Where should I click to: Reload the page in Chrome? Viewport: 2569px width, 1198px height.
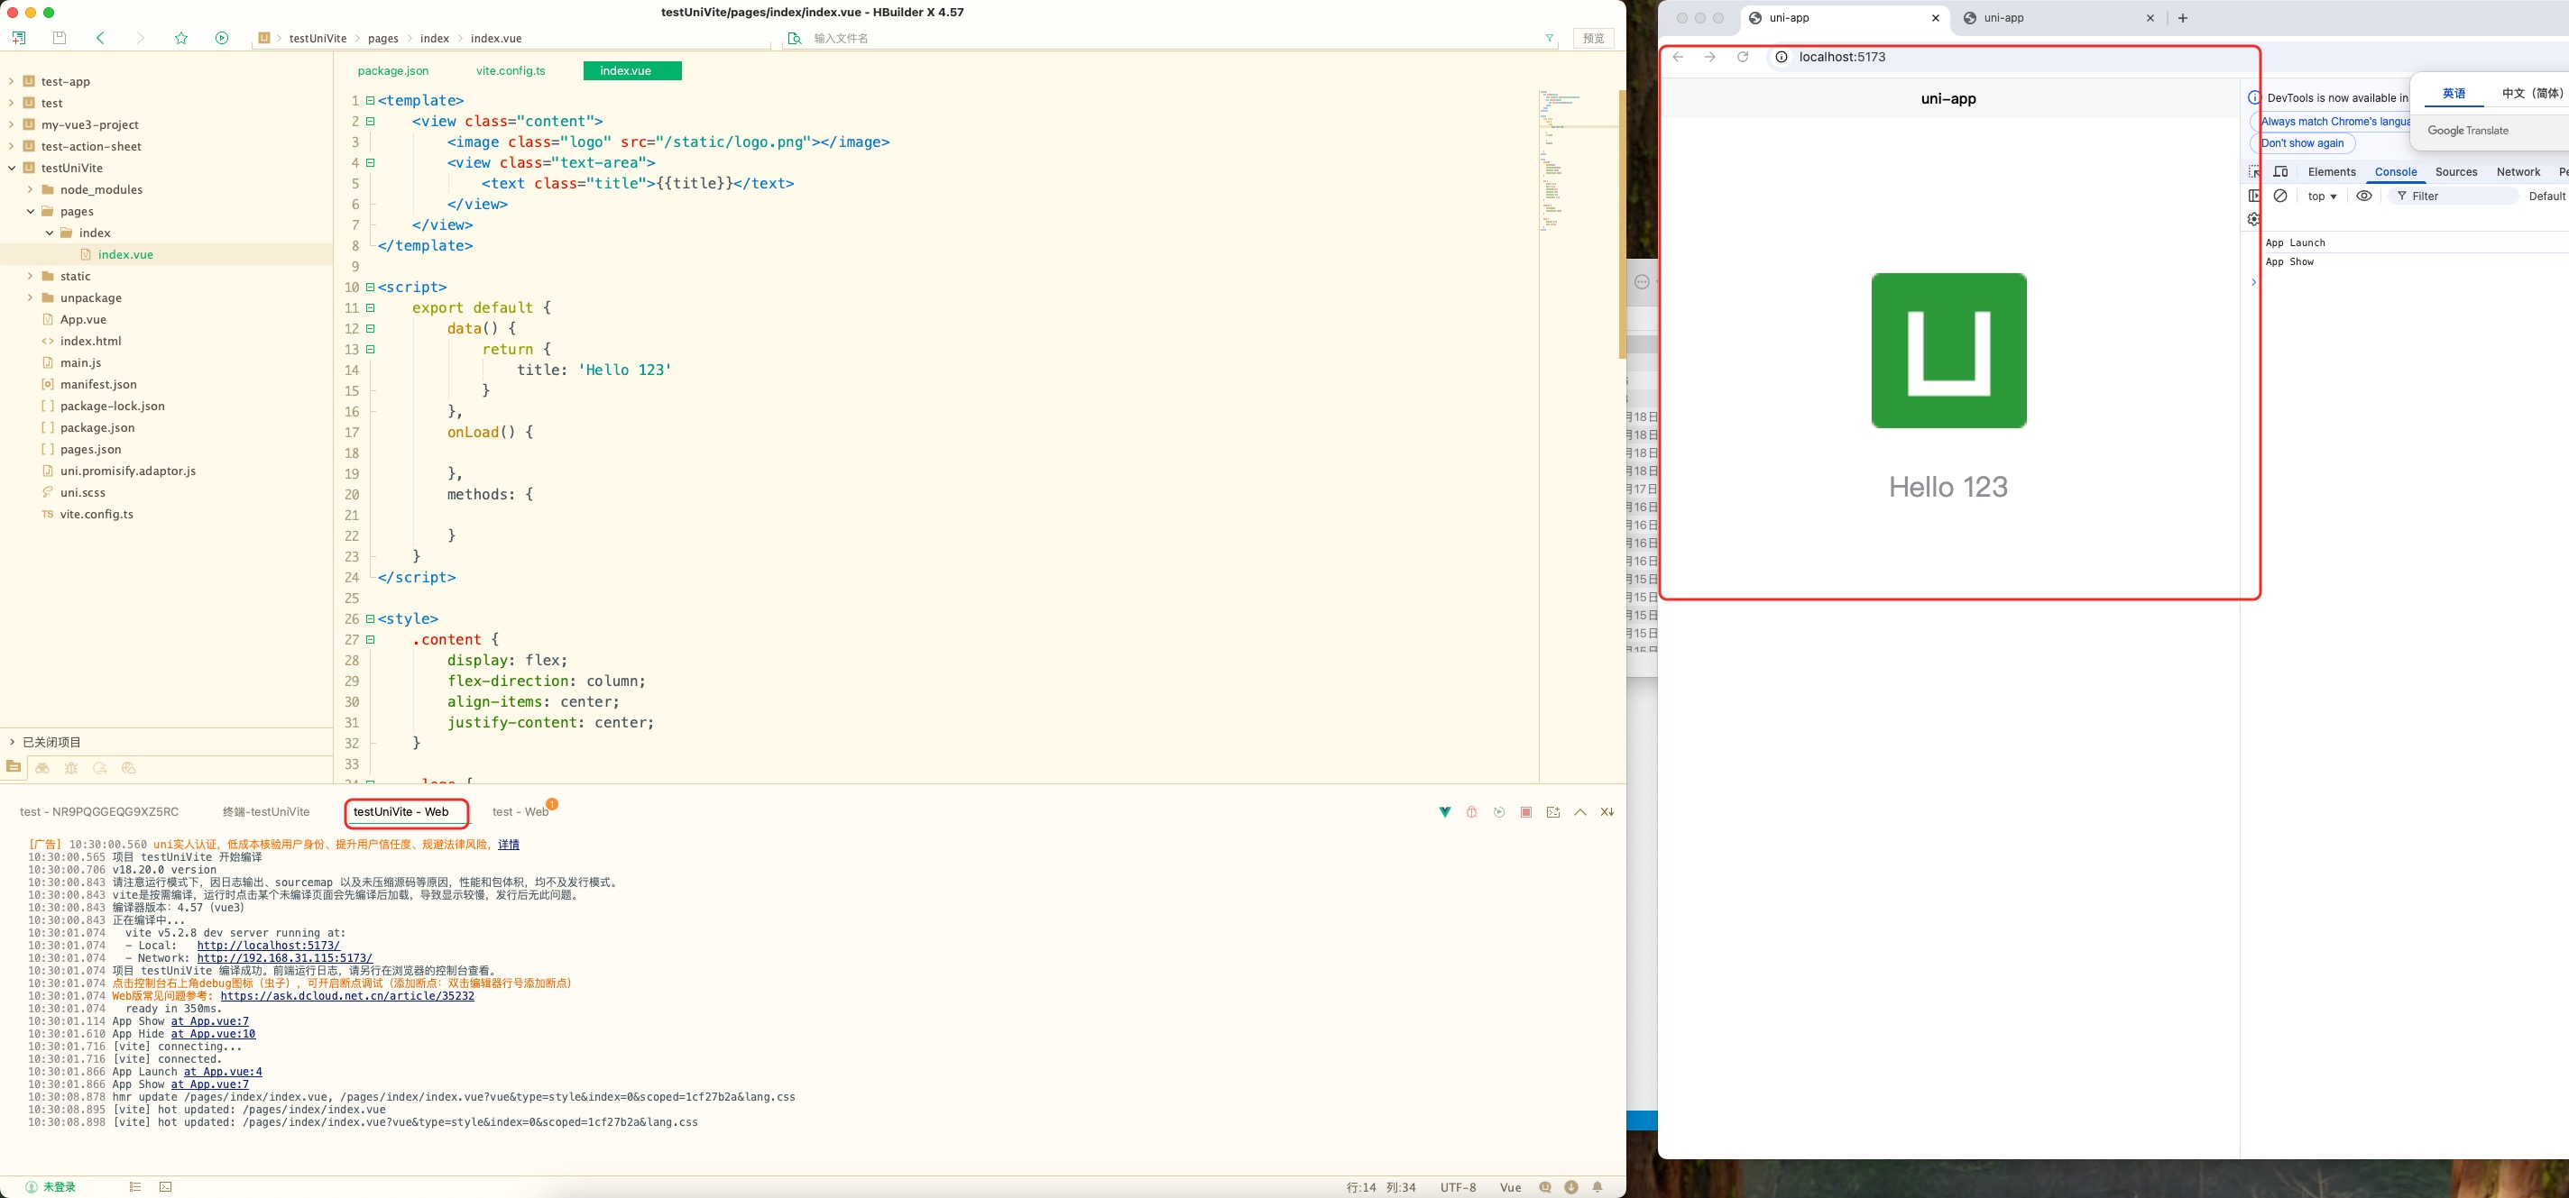[x=1742, y=57]
